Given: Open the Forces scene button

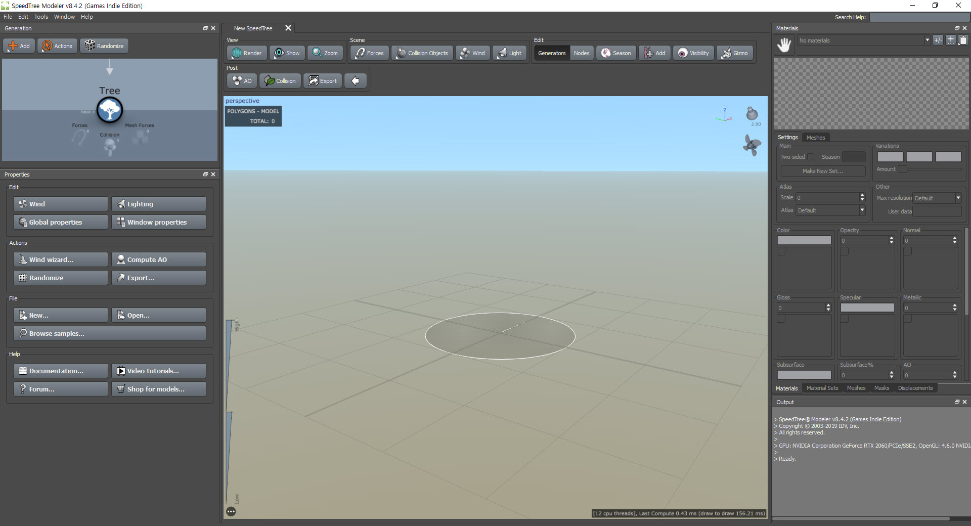Looking at the screenshot, I should pos(370,53).
